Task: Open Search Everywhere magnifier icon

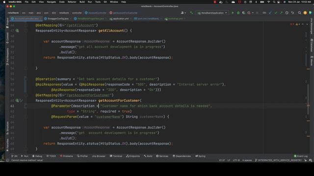Action: (x=299, y=13)
